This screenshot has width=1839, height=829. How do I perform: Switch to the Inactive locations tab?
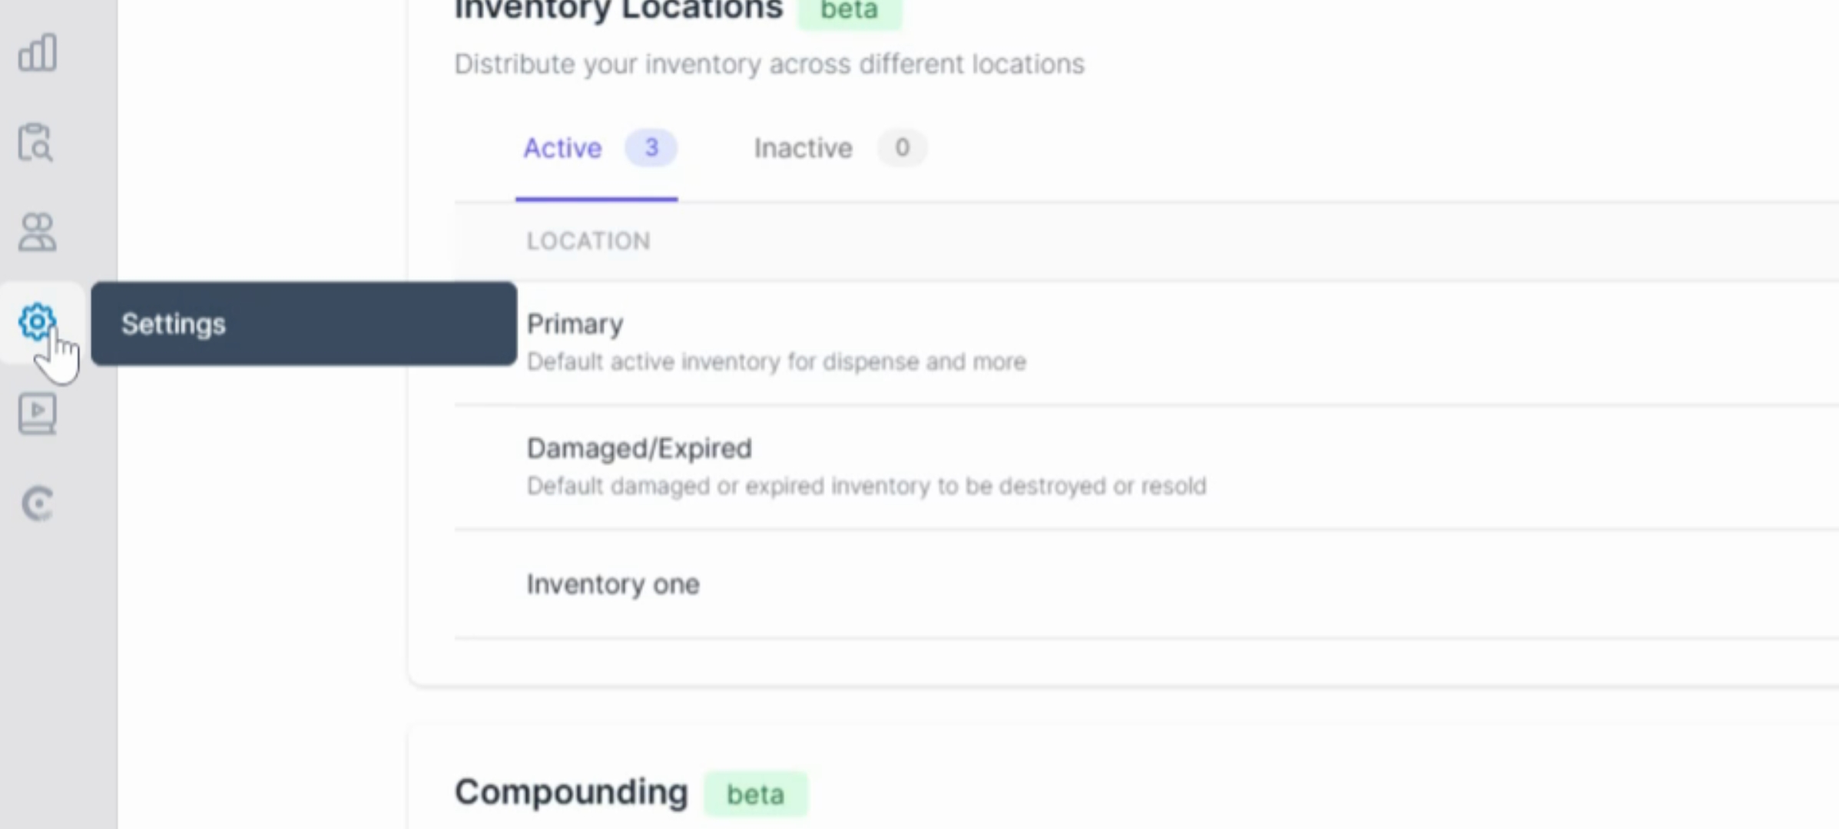pyautogui.click(x=803, y=148)
